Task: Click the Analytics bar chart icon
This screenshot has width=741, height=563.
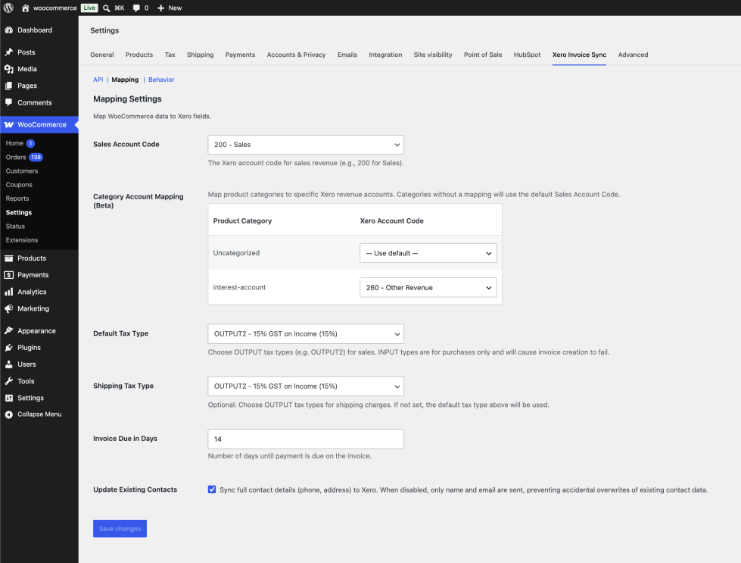Action: 9,292
